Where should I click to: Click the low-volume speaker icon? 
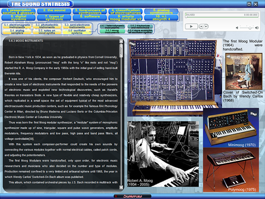coord(237,28)
